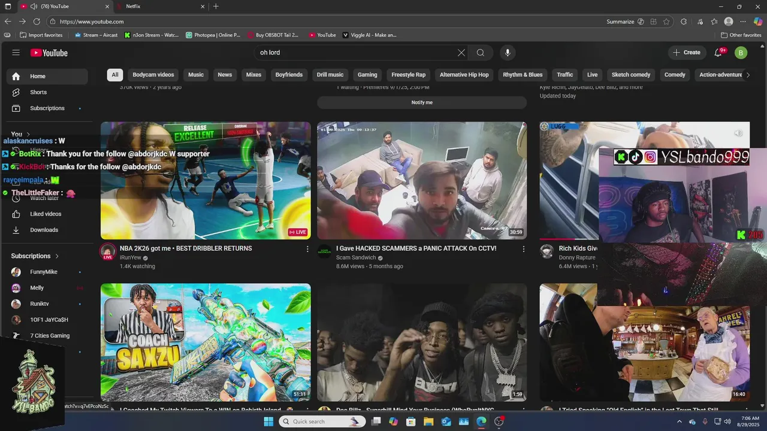
Task: Click the Windows Quick search box
Action: click(x=322, y=421)
